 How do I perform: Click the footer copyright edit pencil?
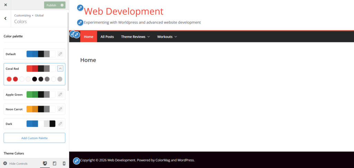pyautogui.click(x=76, y=161)
